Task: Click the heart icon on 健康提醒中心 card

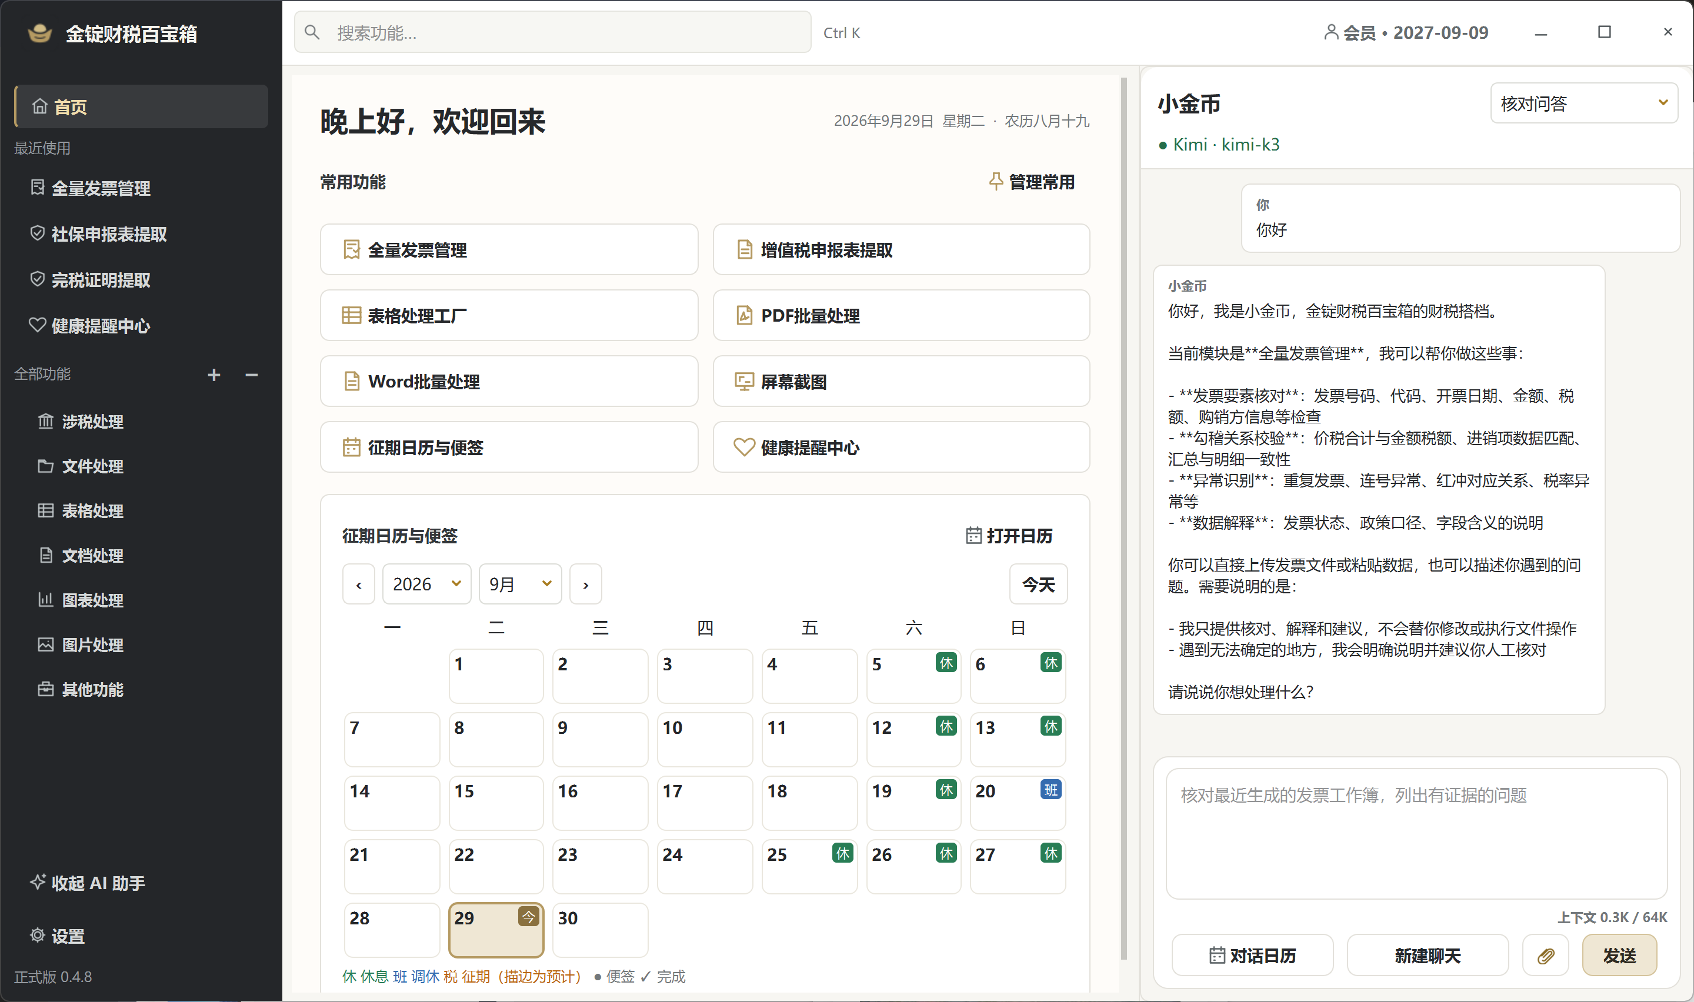Action: [x=744, y=447]
